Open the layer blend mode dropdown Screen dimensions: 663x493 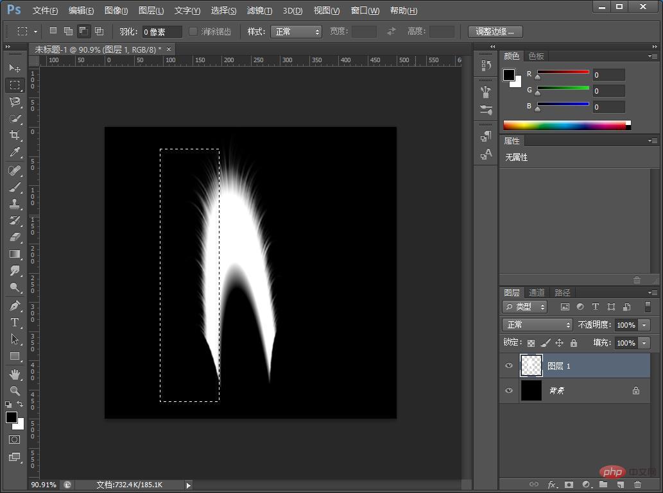(x=537, y=325)
